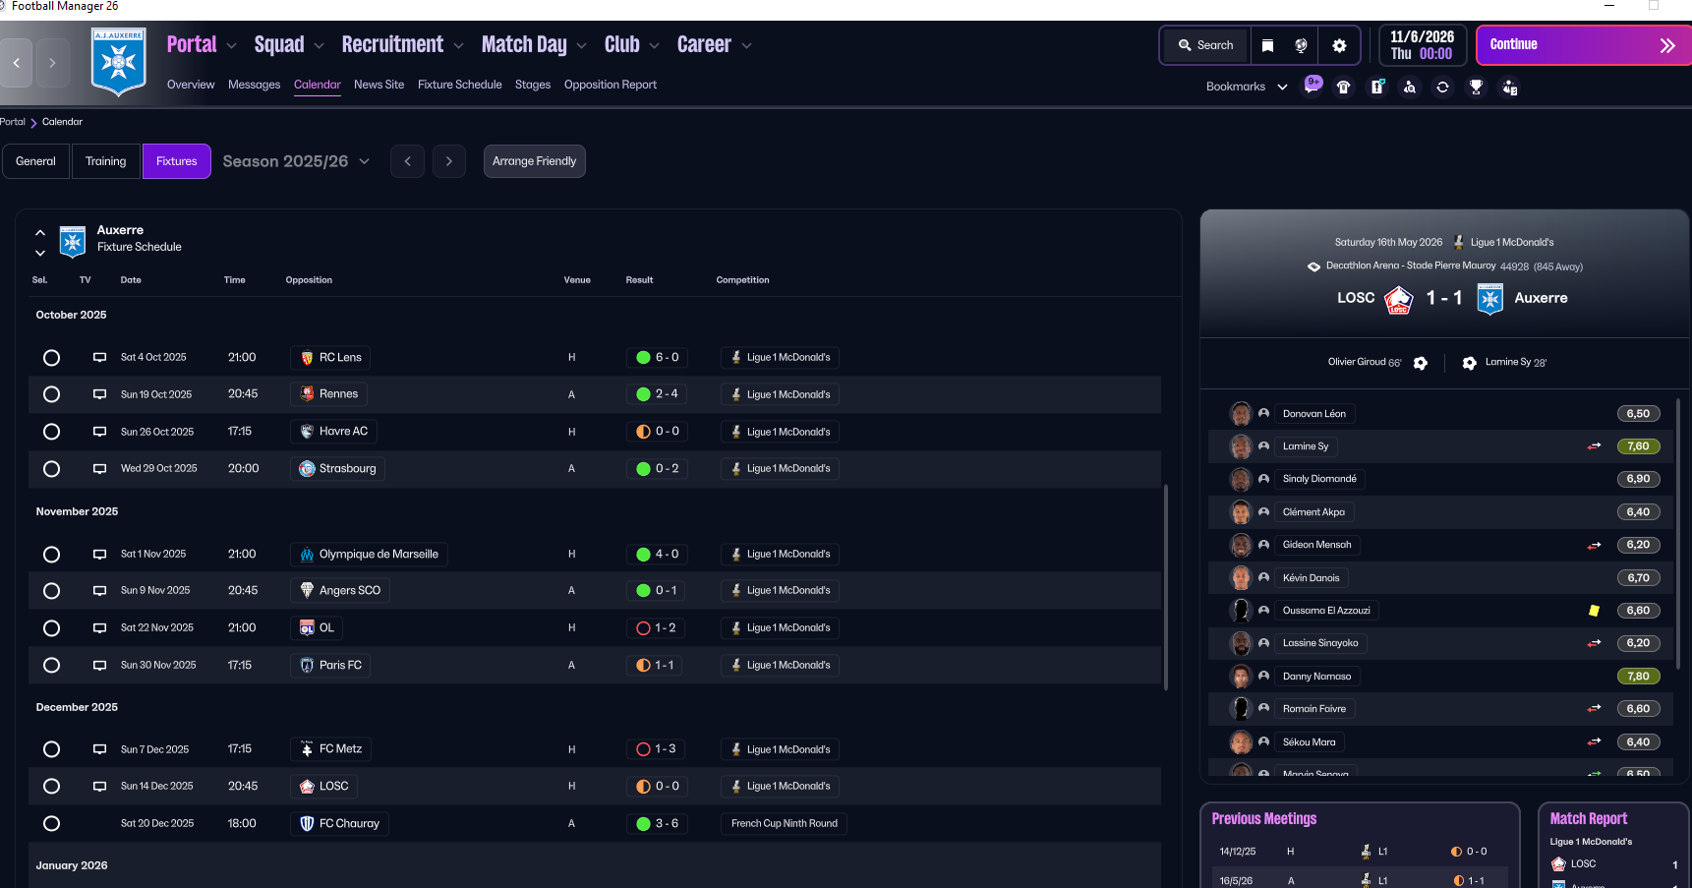Click the French Cup Ninth Round competition
1692x888 pixels.
coord(784,824)
